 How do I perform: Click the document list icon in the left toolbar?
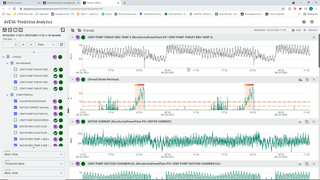[10, 30]
